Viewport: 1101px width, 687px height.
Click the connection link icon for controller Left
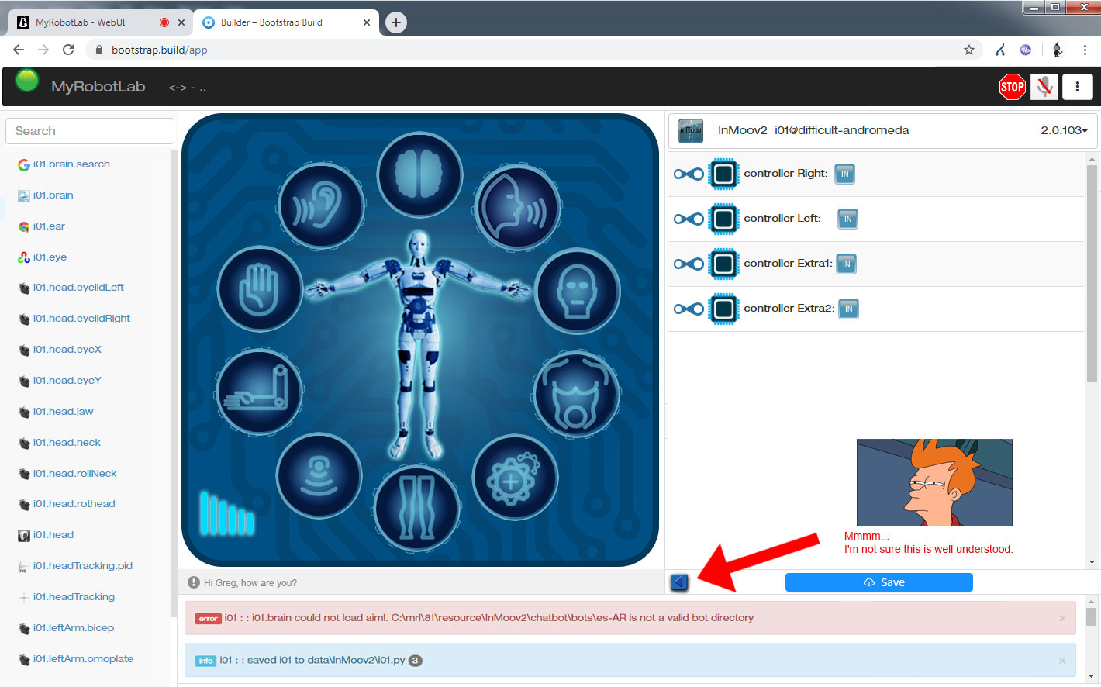689,219
